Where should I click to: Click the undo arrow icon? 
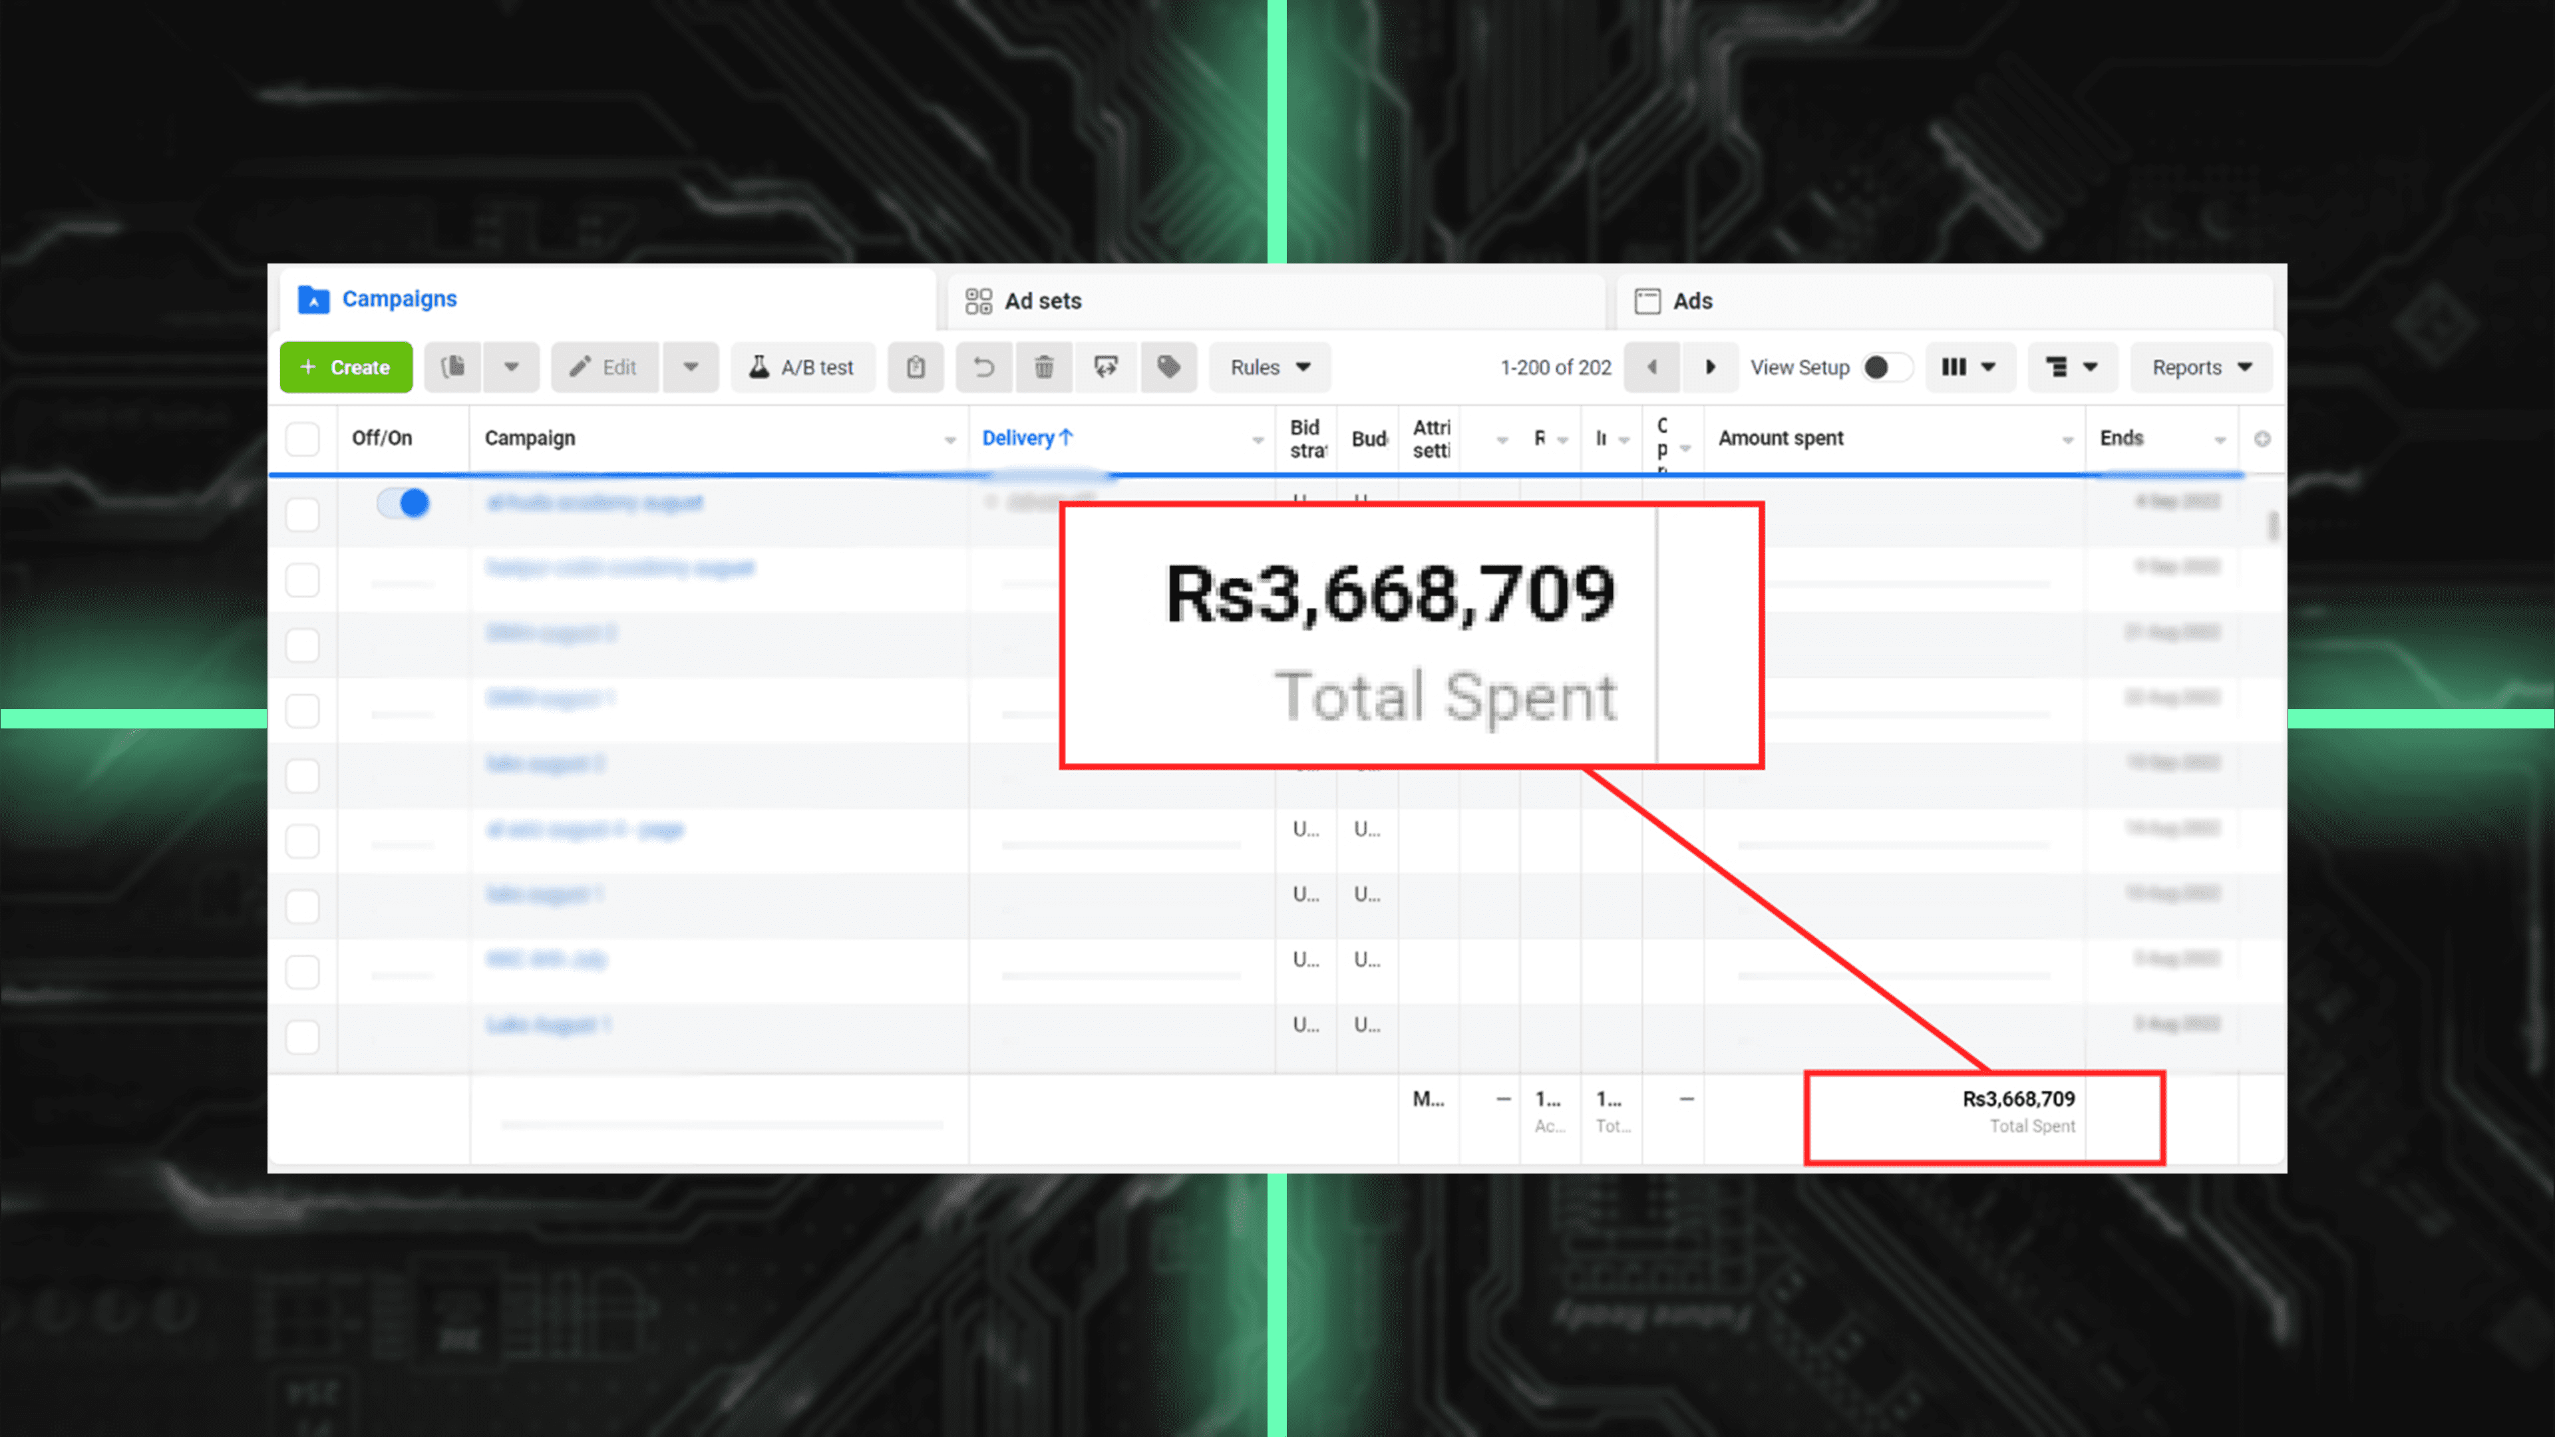[983, 367]
